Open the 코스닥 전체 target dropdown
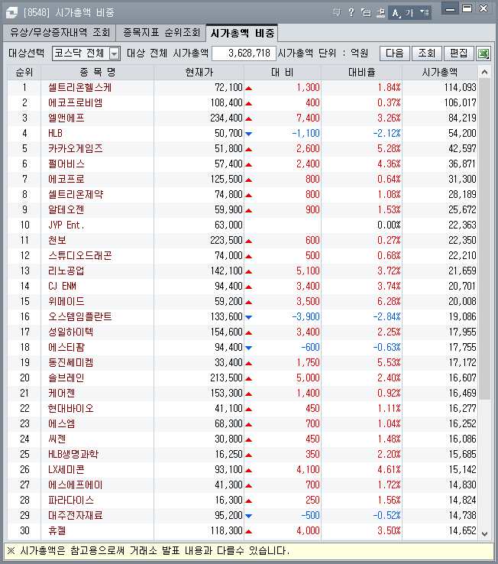498x564 pixels. point(86,53)
